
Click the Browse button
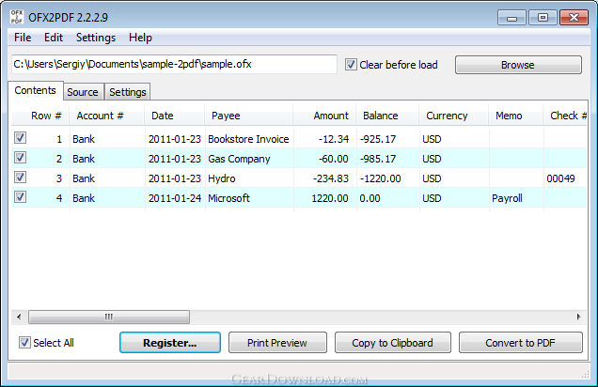518,65
